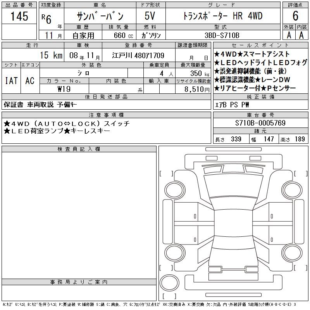The height and width of the screenshot is (310, 310).
Task: Select the spare tire circle below diagram
Action: pyautogui.click(x=169, y=282)
